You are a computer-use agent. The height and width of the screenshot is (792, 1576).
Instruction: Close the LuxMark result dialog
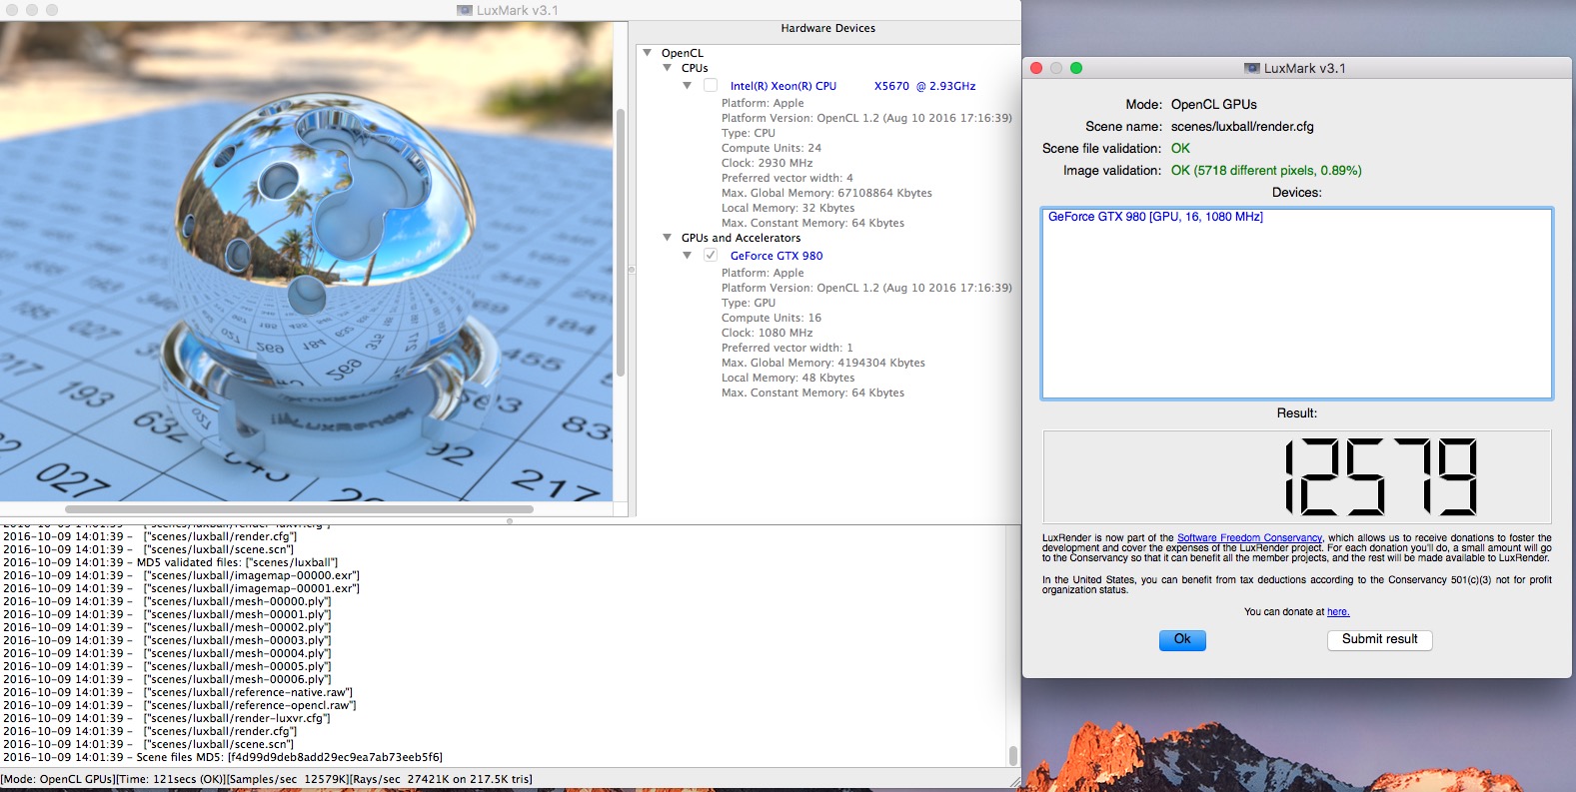click(x=1036, y=68)
